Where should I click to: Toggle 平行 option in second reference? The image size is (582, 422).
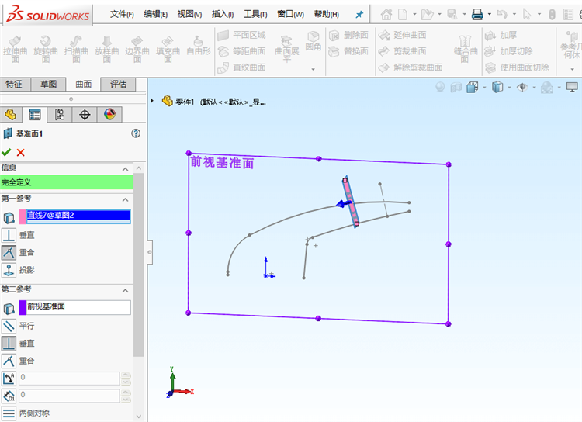pos(9,327)
